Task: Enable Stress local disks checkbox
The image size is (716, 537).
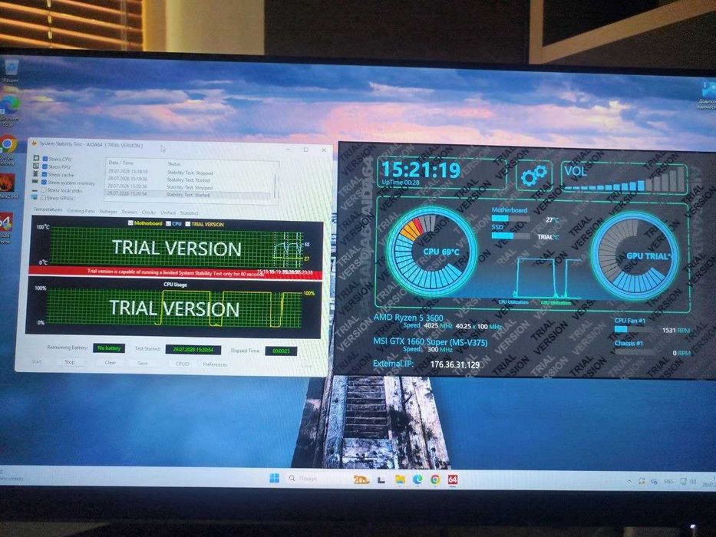Action: 44,190
